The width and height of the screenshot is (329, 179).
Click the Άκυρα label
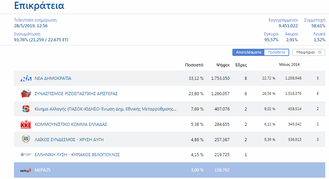click(291, 34)
